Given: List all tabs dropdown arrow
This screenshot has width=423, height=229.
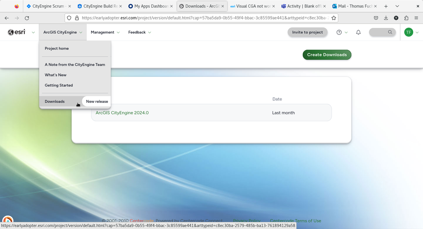Looking at the screenshot, I should coord(397,6).
